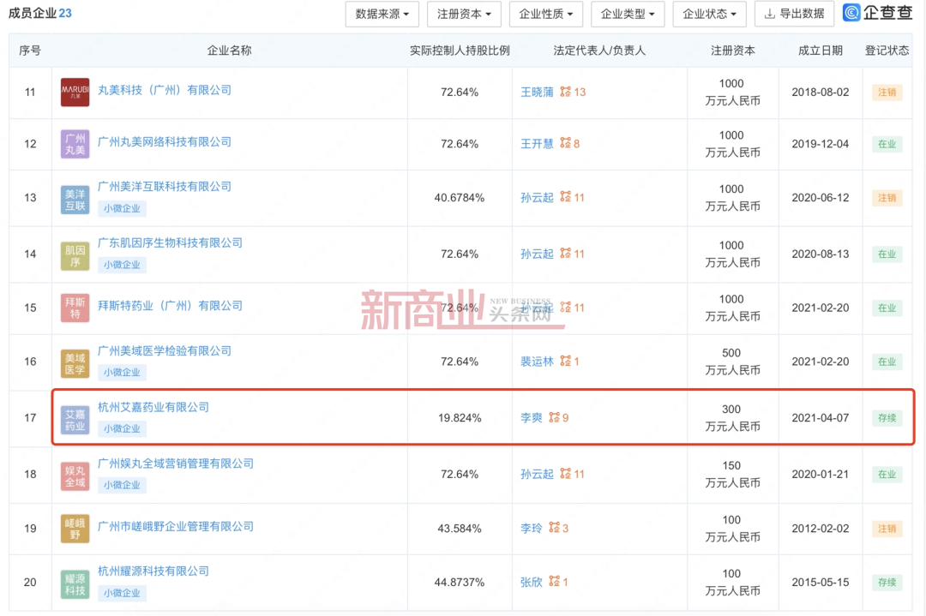Open the 肌因序 company logo tile
This screenshot has height=616, width=926.
point(75,256)
